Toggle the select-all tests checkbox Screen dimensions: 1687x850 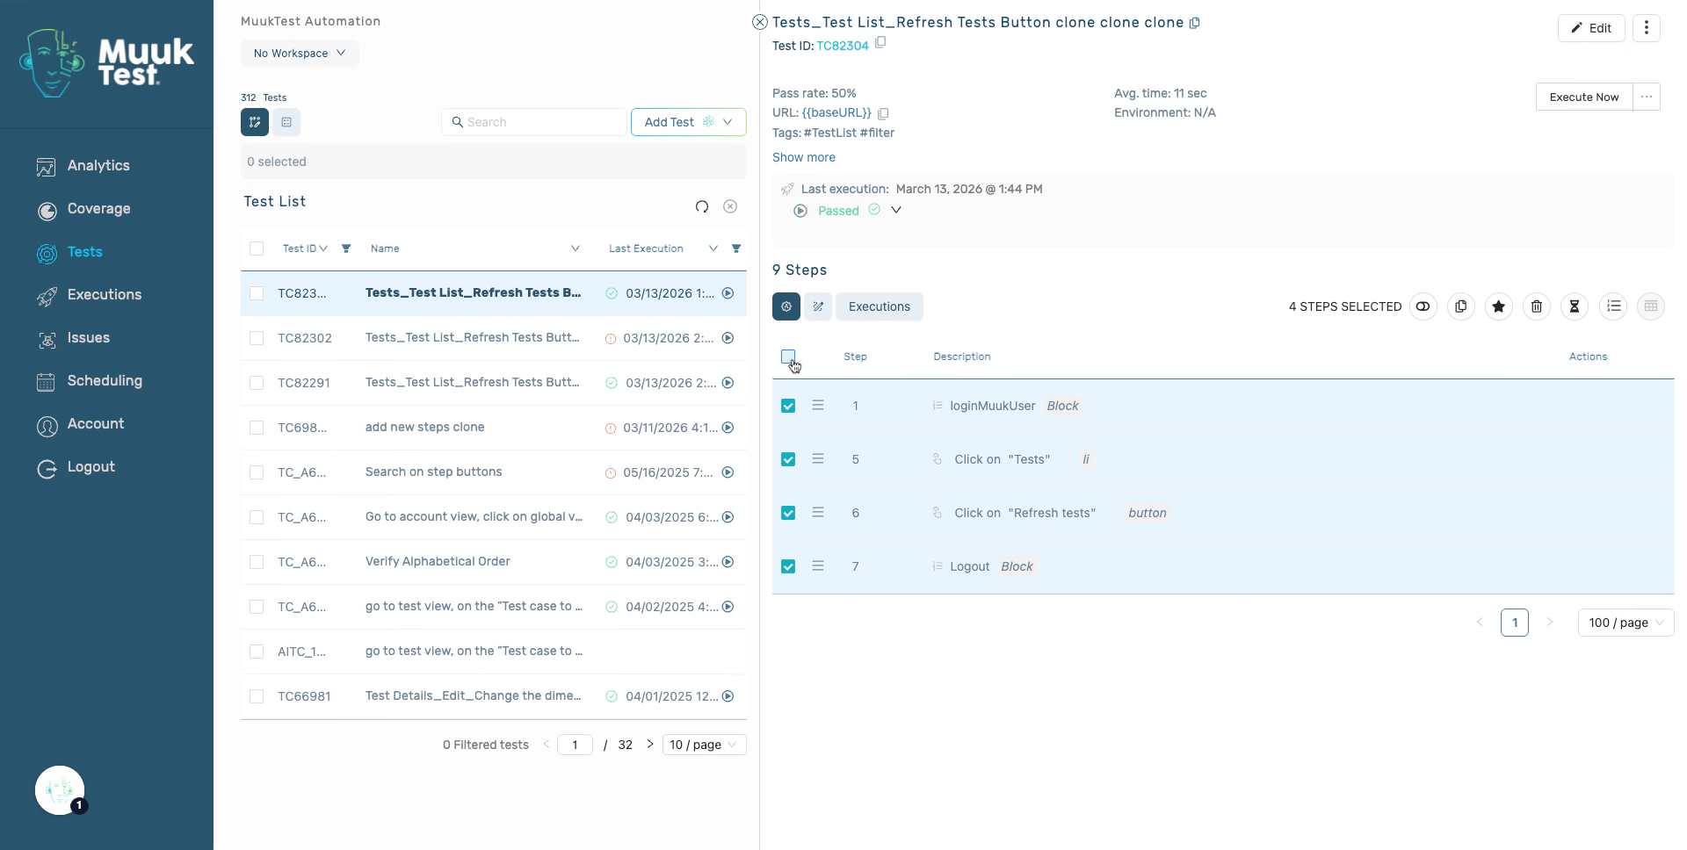click(257, 249)
